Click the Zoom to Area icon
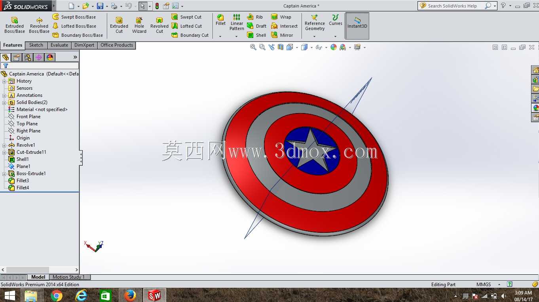539x302 pixels. 262,47
